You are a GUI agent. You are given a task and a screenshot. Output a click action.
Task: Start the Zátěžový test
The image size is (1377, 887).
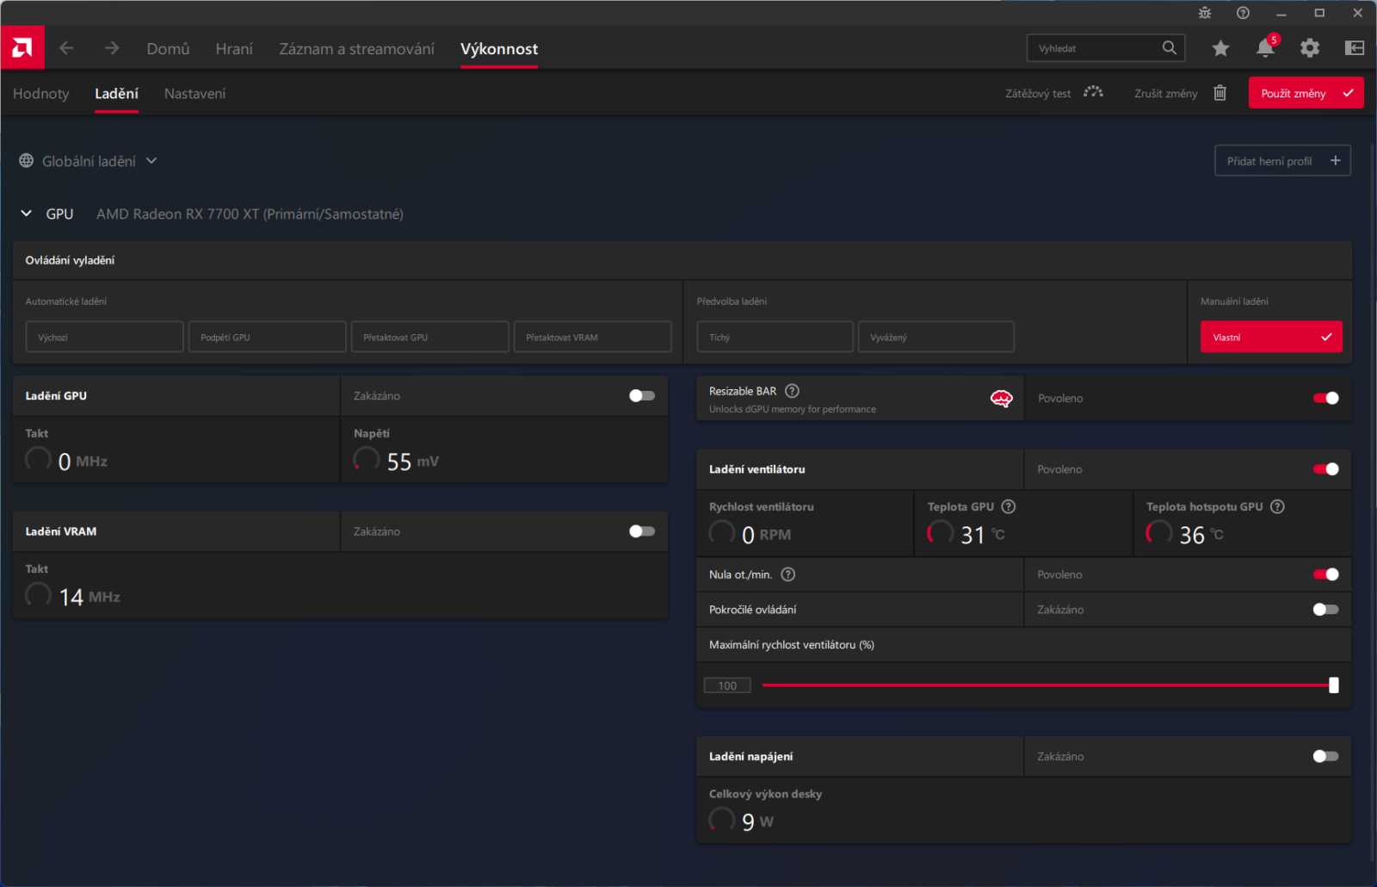pyautogui.click(x=1038, y=93)
